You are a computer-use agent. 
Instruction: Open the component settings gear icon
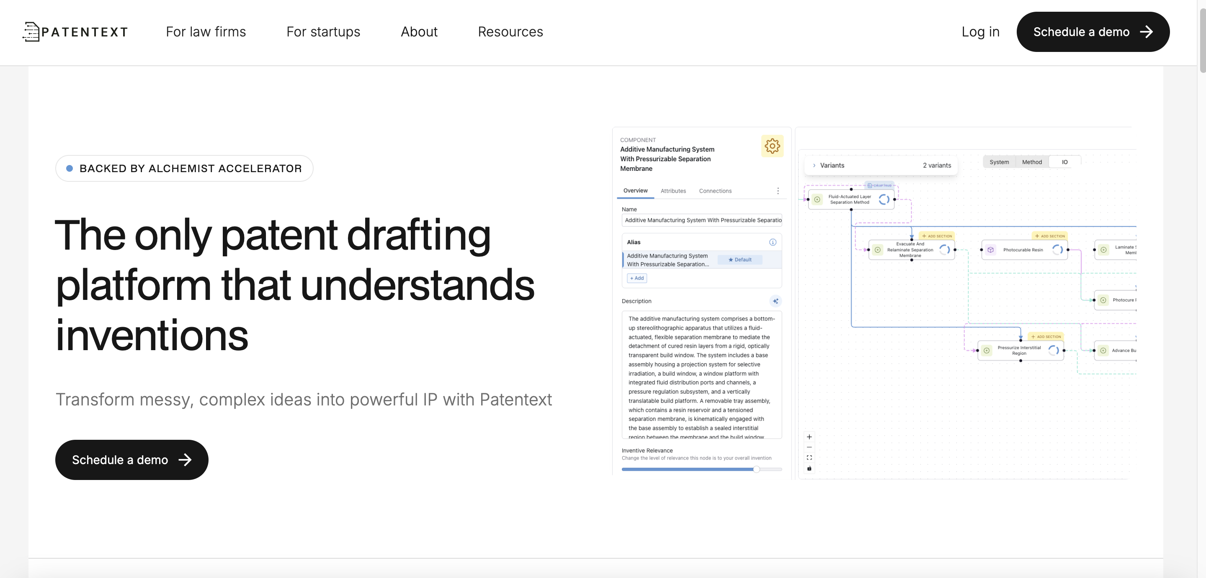pyautogui.click(x=771, y=146)
